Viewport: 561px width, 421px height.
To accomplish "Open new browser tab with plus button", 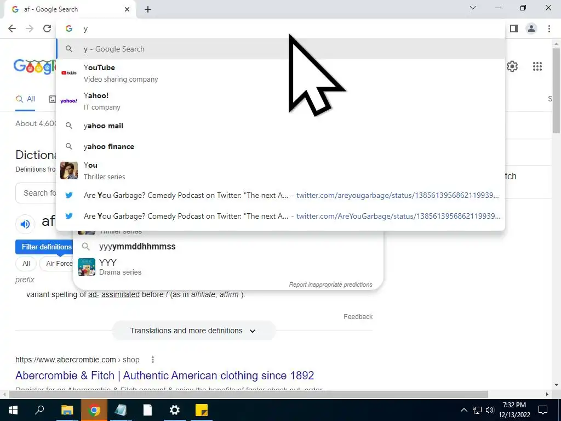I will [x=148, y=9].
